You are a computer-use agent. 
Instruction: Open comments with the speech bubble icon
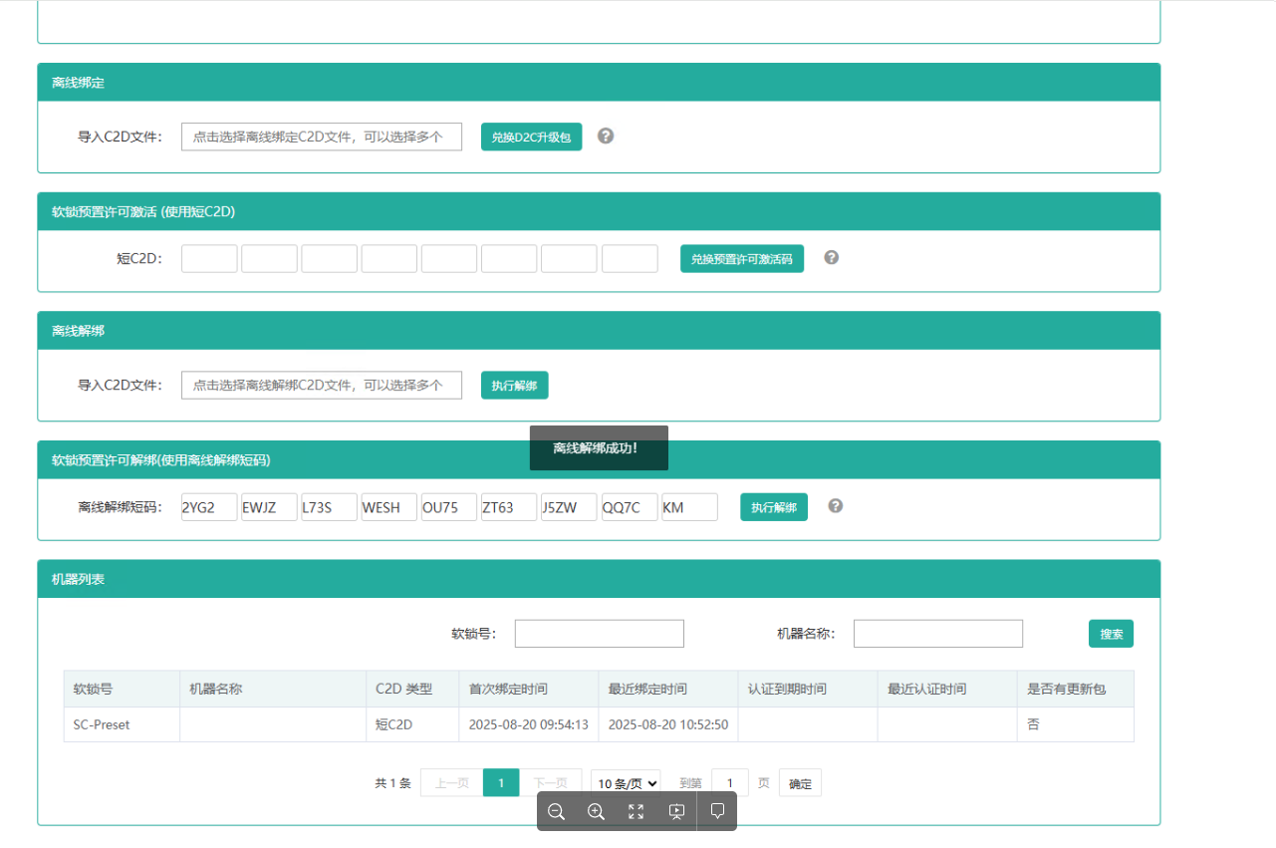(717, 811)
